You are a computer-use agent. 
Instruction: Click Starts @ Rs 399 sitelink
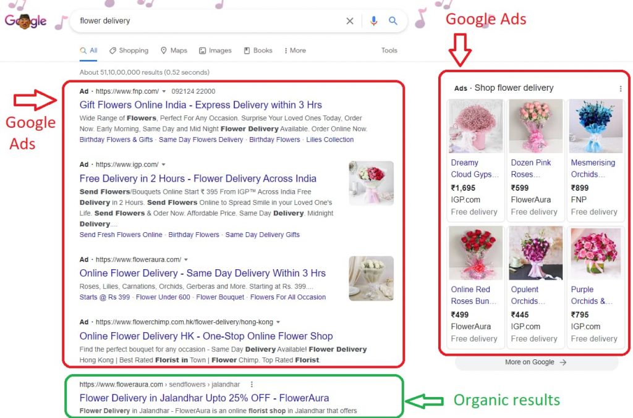[104, 297]
